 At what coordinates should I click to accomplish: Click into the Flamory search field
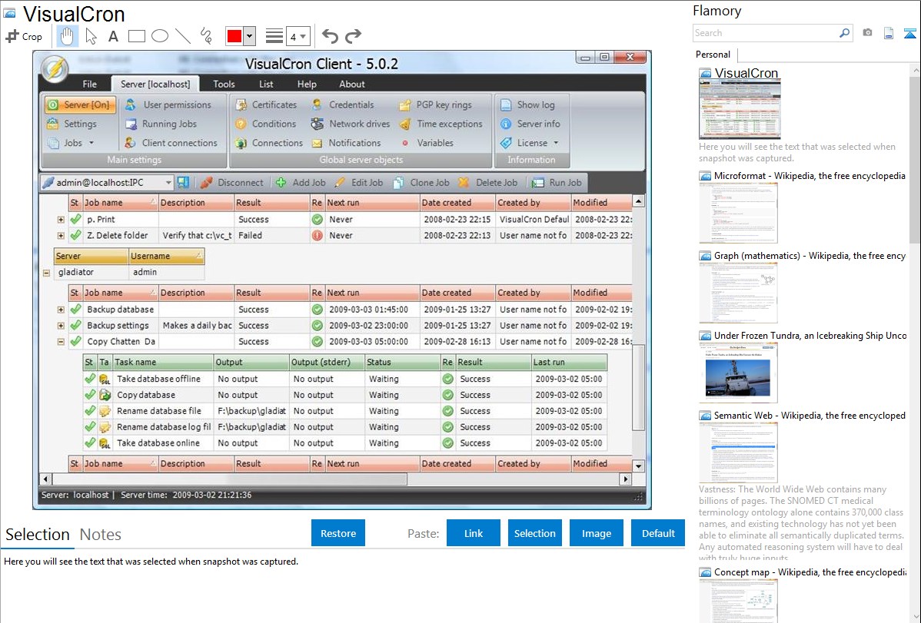tap(765, 33)
